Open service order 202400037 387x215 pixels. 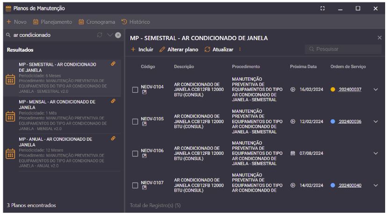pyautogui.click(x=350, y=90)
